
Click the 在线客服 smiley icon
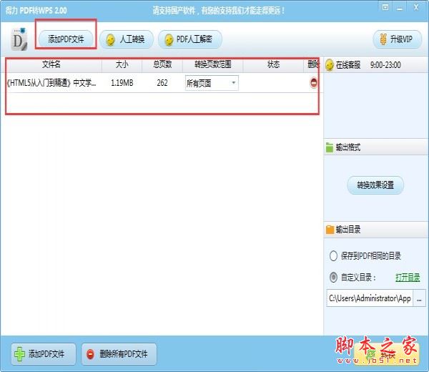[x=330, y=65]
